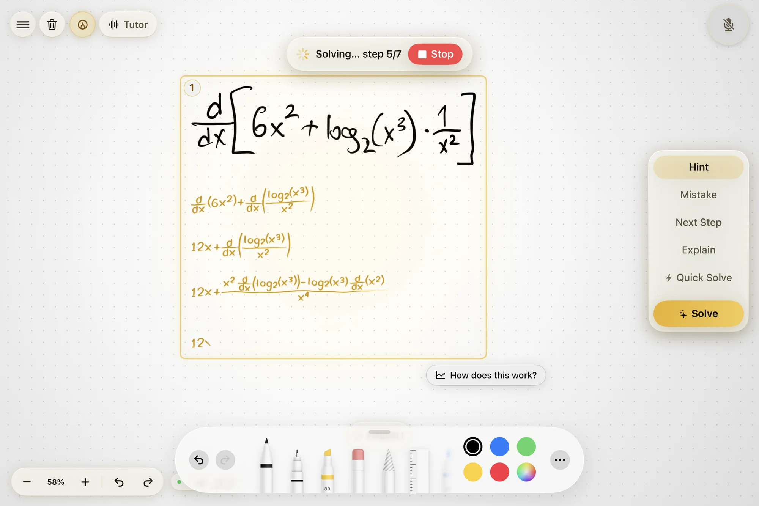Screen dimensions: 759x506
Task: Open the Tutor voice mode
Action: point(128,25)
